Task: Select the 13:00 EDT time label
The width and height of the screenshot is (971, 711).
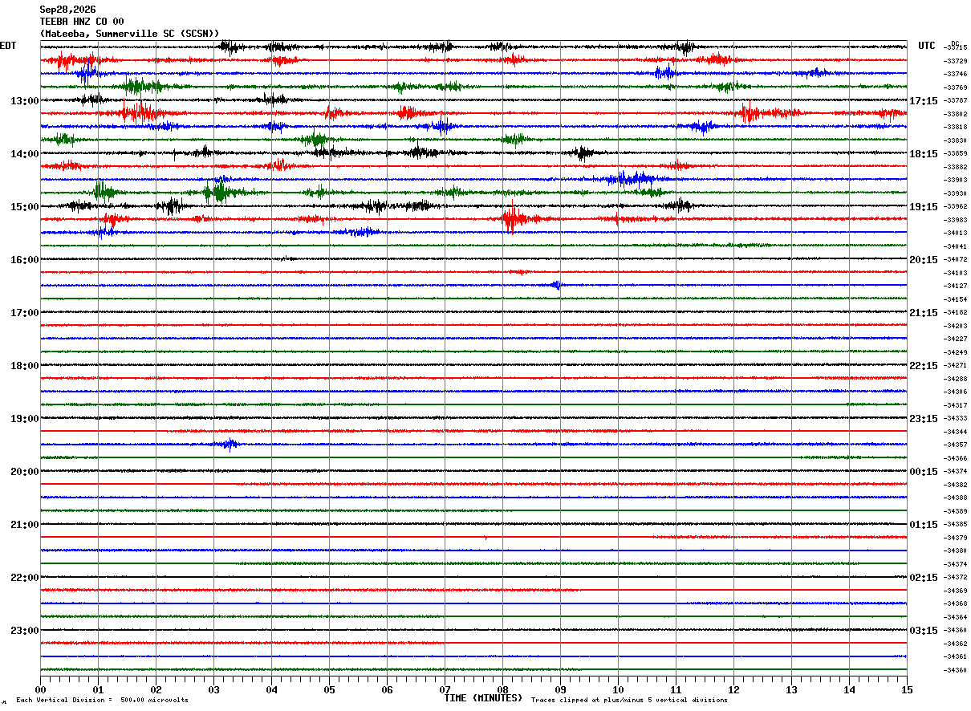Action: [24, 100]
